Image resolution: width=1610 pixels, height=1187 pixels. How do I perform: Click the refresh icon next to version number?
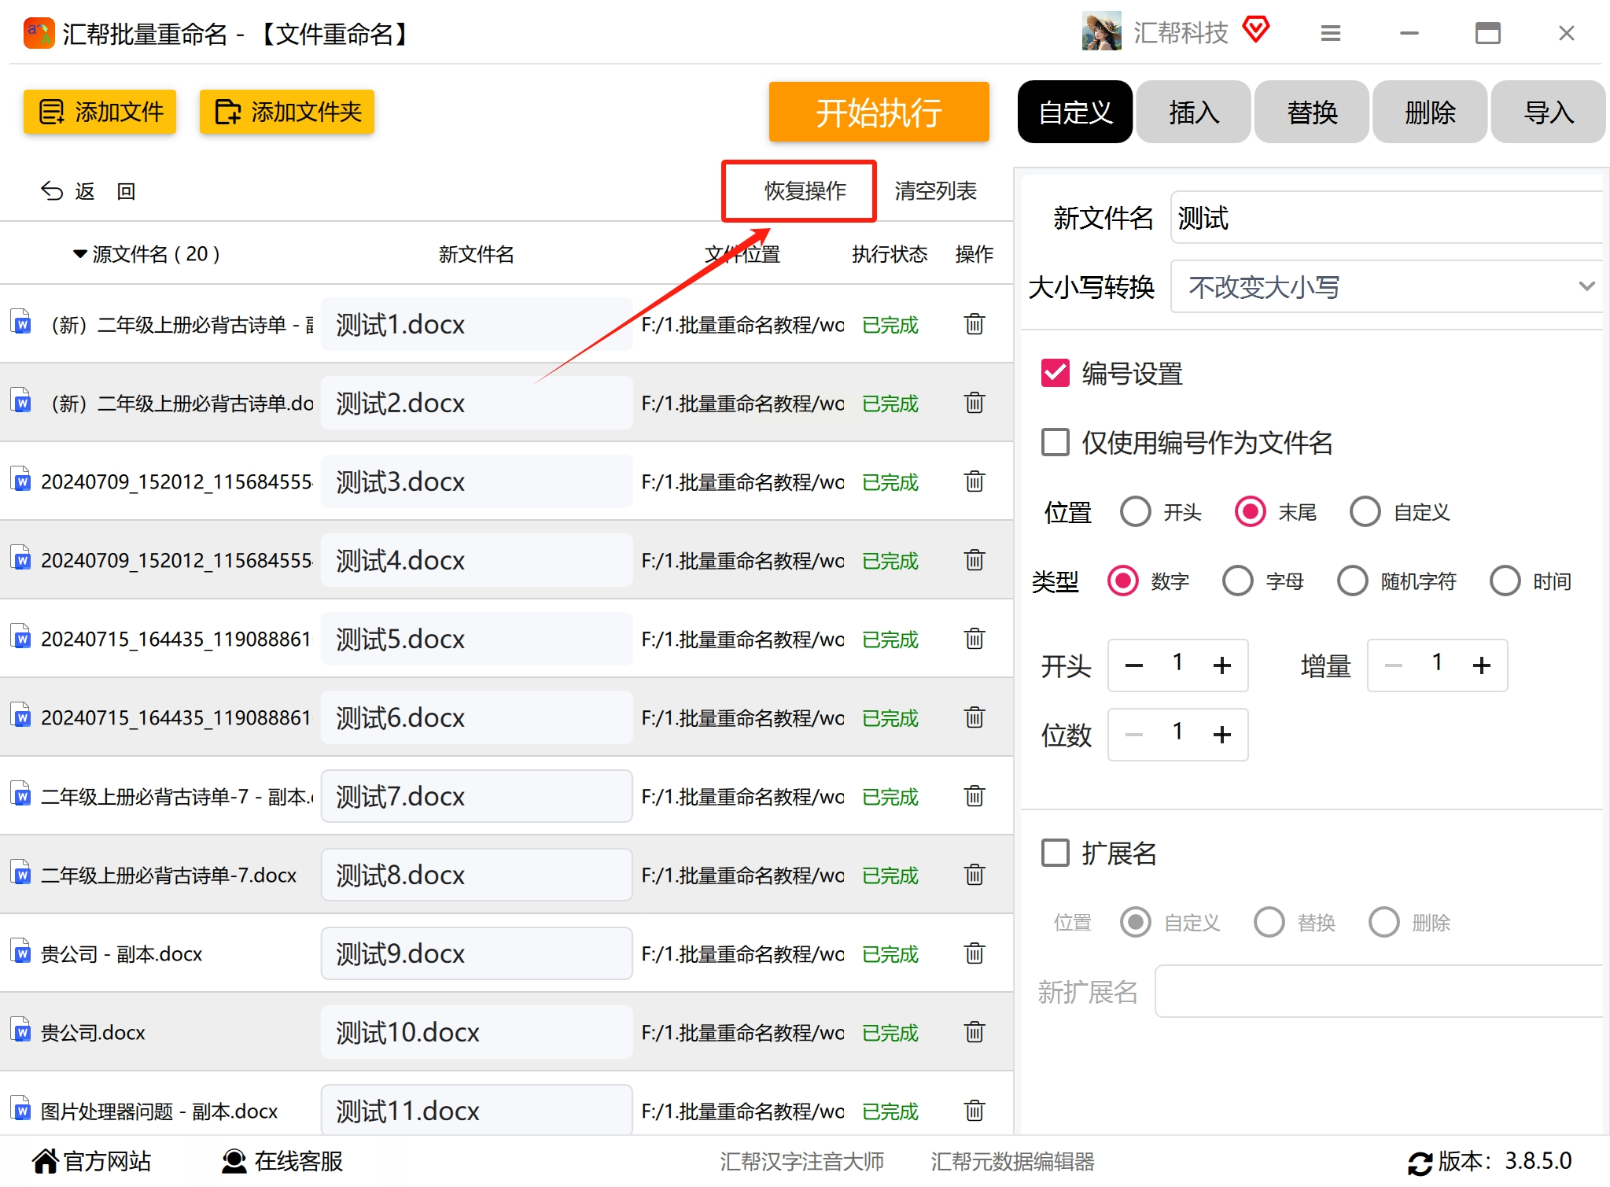tap(1420, 1162)
